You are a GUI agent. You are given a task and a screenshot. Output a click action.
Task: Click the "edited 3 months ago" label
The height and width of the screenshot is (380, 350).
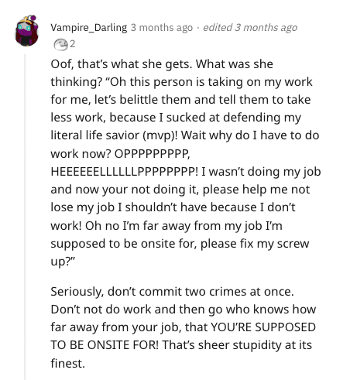pos(250,27)
